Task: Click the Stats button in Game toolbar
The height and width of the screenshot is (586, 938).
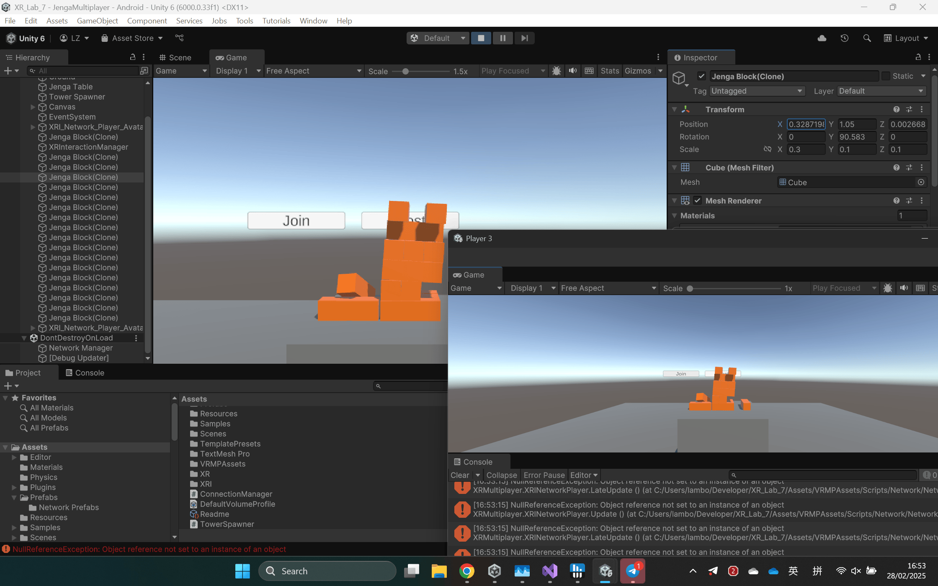Action: (x=609, y=71)
